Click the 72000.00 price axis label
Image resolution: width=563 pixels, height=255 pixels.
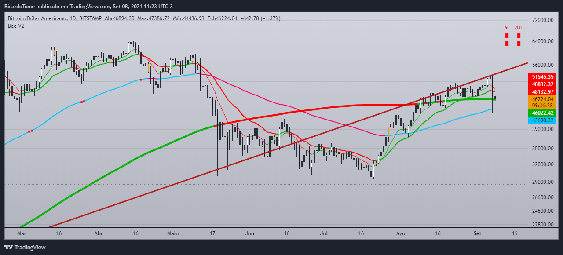tap(542, 21)
